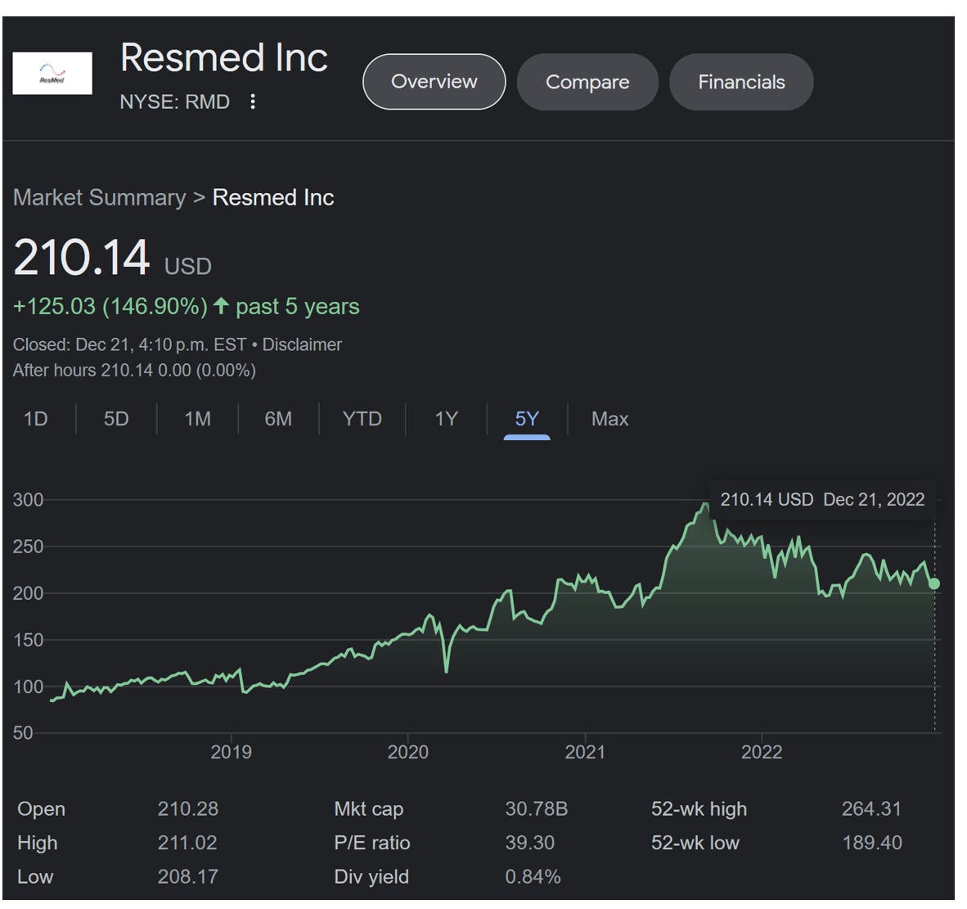This screenshot has width=967, height=909.
Task: Click the 250 value on the y-axis
Action: (x=29, y=547)
